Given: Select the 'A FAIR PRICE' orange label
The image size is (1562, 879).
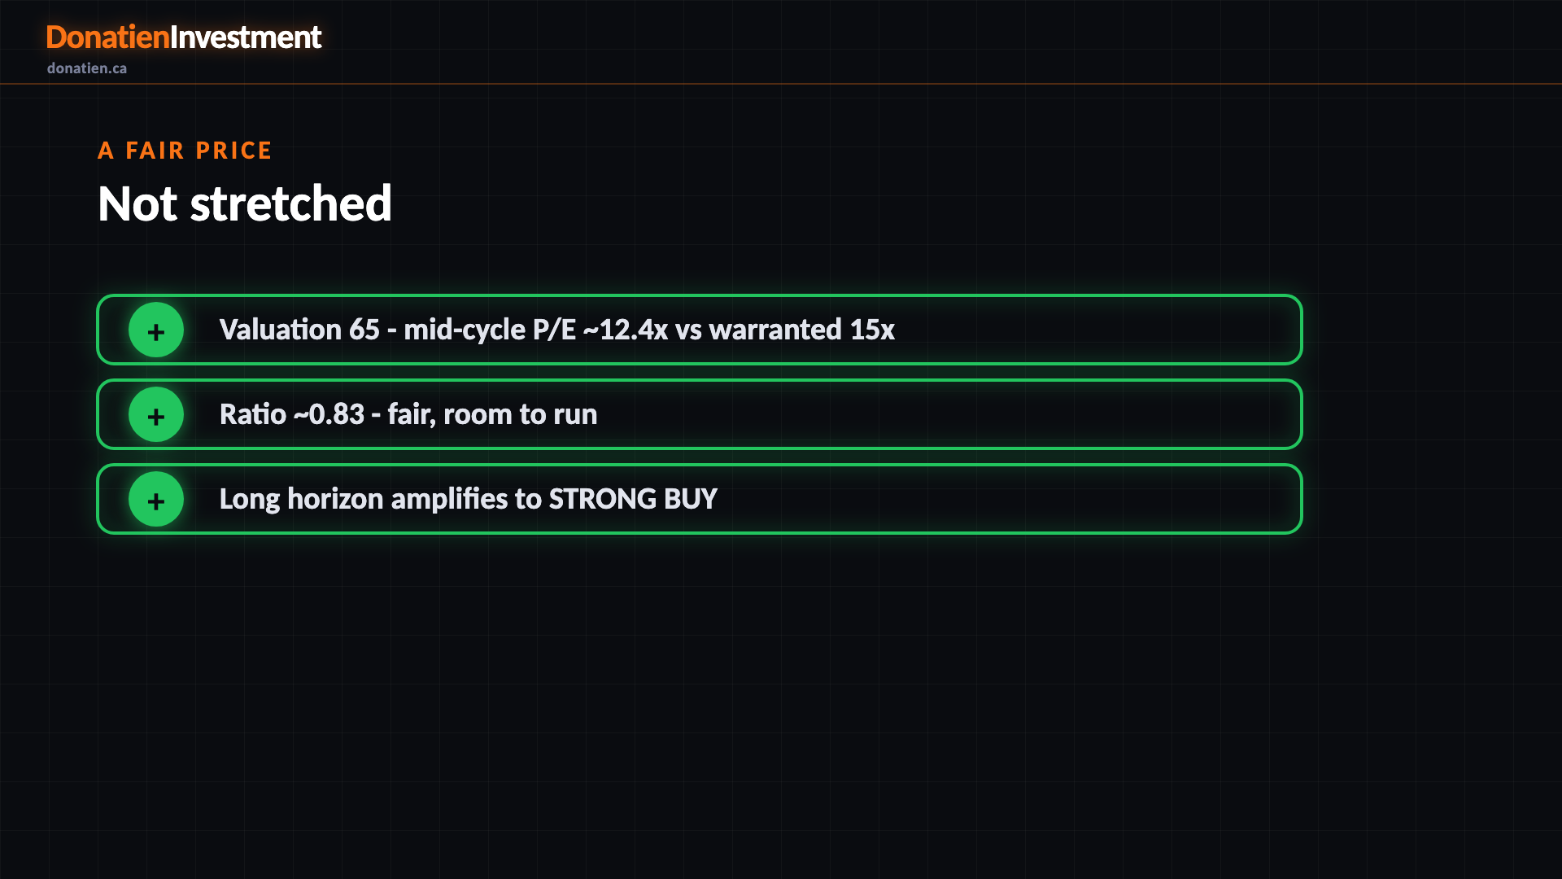Looking at the screenshot, I should pos(185,151).
